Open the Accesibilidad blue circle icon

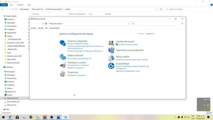[111, 66]
